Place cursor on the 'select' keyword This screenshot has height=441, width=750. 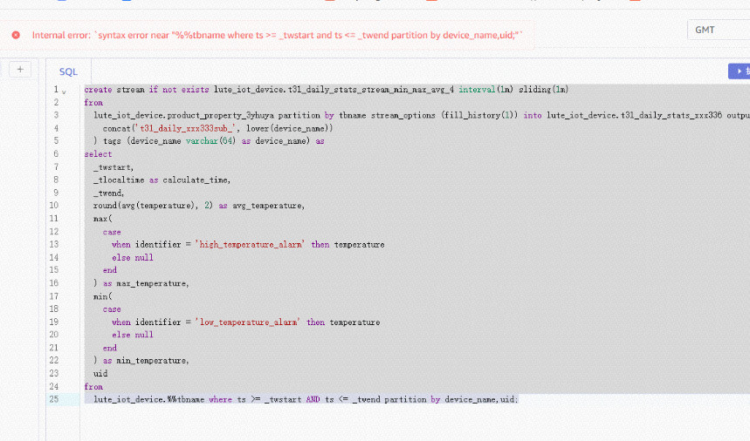click(x=98, y=154)
